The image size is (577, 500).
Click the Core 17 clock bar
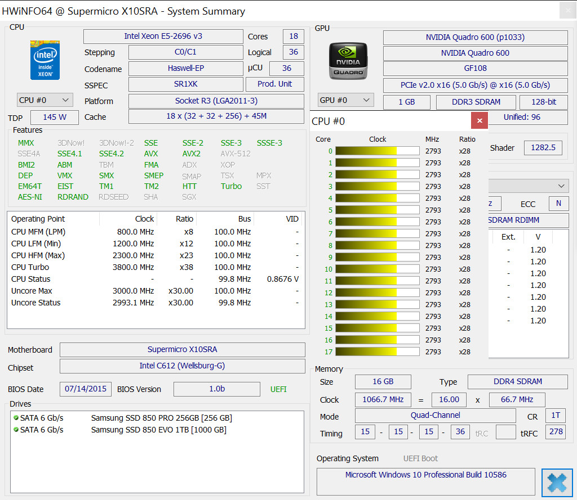coord(377,352)
